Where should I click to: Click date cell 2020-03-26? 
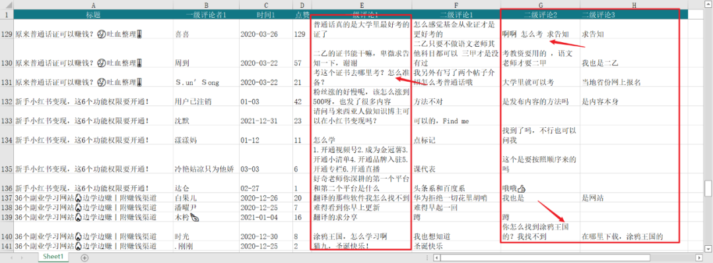pyautogui.click(x=265, y=29)
